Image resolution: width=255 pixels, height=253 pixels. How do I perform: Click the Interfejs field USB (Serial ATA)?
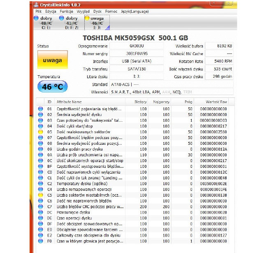(137, 61)
